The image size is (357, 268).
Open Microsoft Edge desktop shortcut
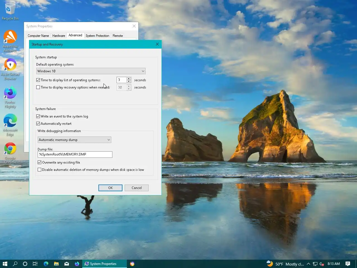(10, 125)
